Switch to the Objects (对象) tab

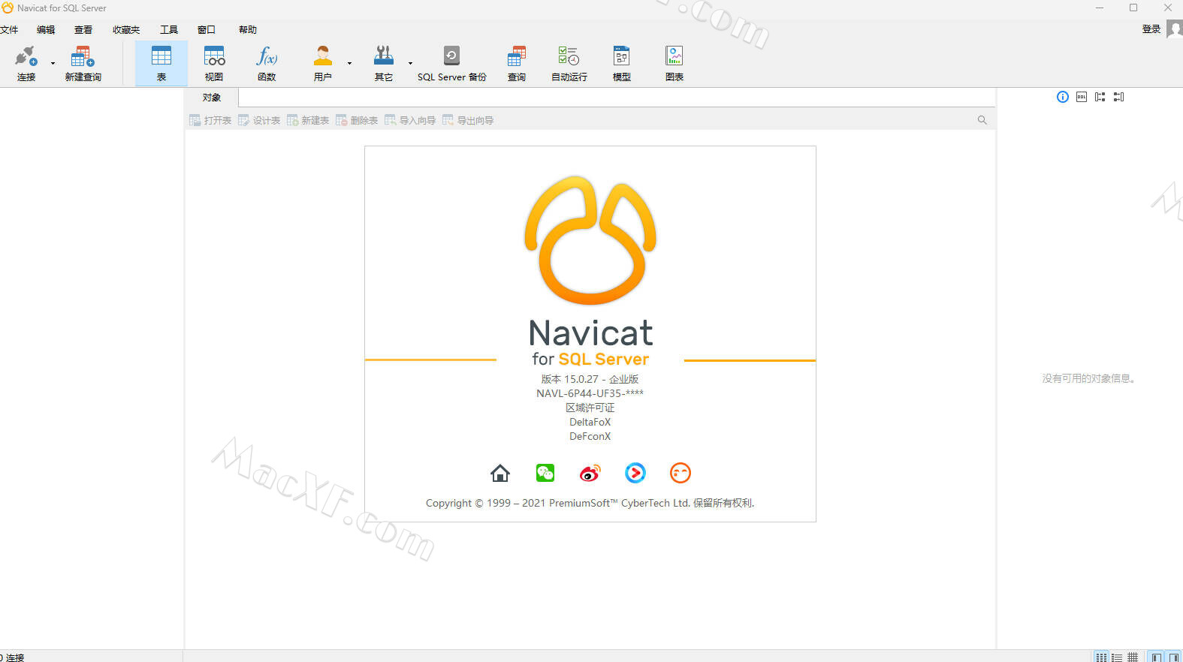(212, 98)
